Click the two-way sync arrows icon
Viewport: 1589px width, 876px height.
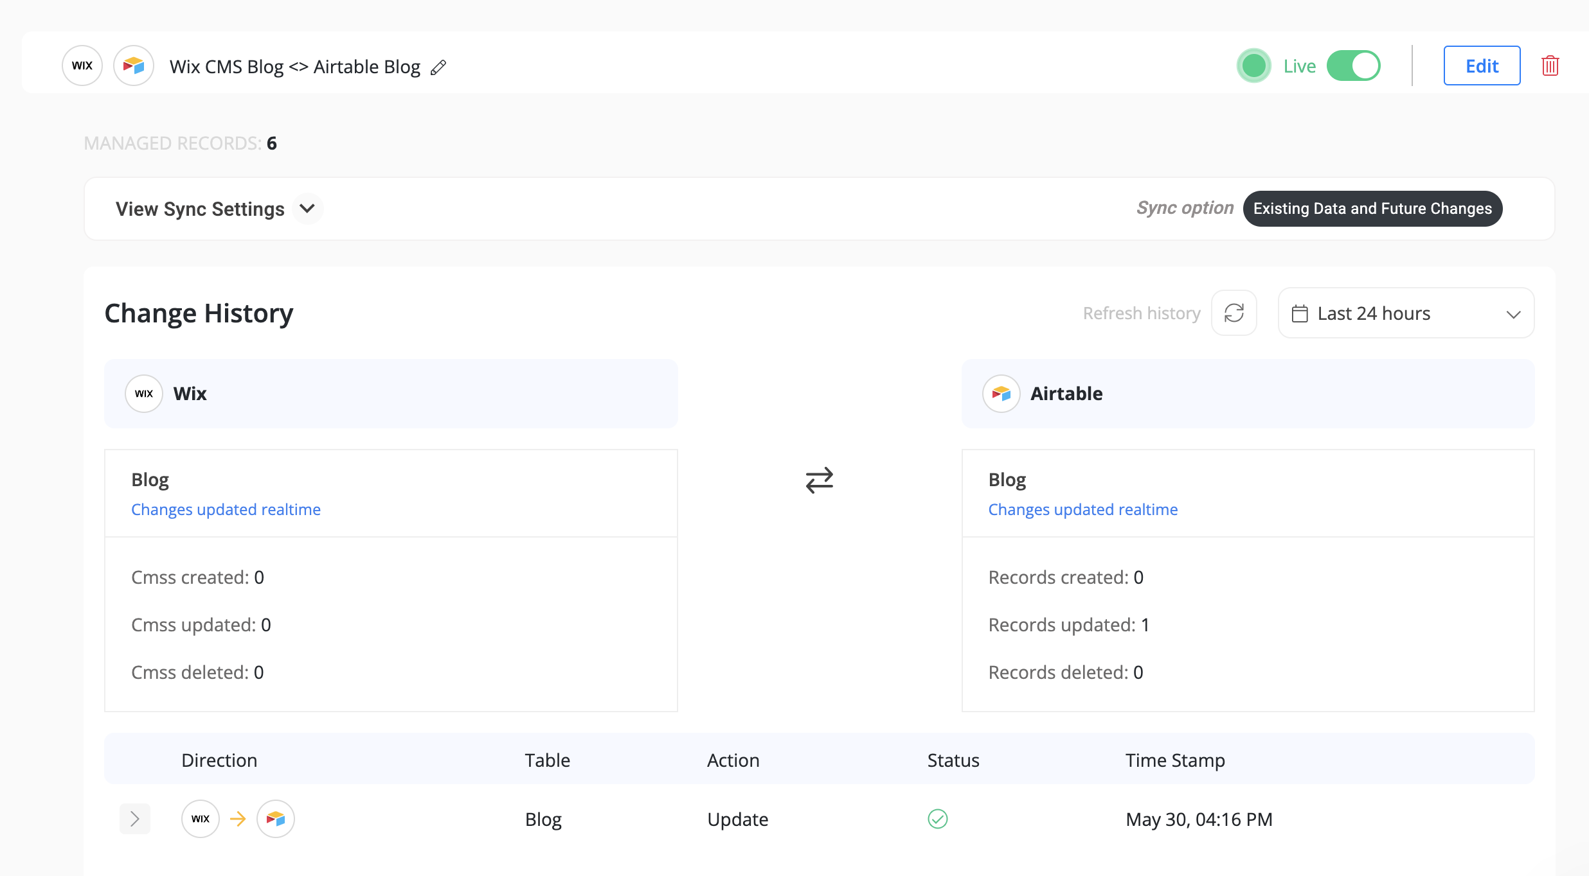click(x=820, y=480)
